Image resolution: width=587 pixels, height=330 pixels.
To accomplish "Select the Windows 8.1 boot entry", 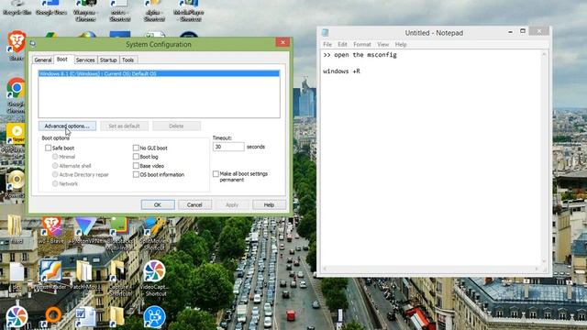I will coord(159,73).
